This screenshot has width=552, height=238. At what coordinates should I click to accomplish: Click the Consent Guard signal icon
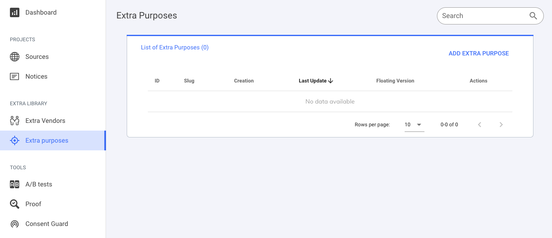tap(15, 224)
